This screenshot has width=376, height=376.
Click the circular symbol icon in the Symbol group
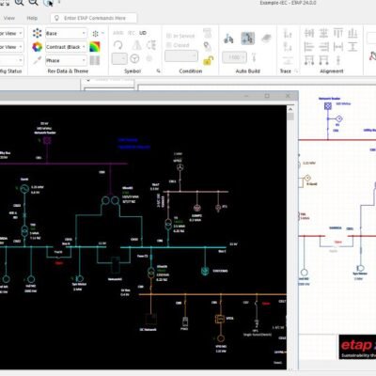(134, 58)
